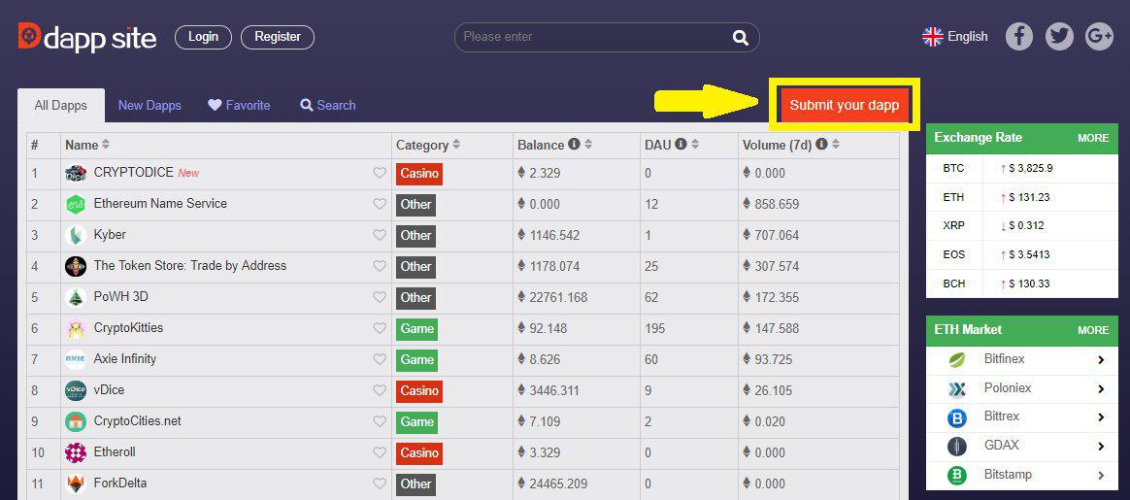Toggle the CryptoKitties favorite heart
Viewport: 1130px width, 500px height.
click(x=380, y=328)
